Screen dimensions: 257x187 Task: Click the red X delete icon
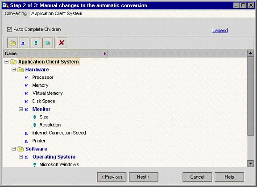tap(62, 43)
